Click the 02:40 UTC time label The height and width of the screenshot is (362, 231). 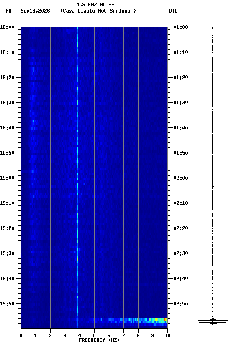pyautogui.click(x=181, y=279)
